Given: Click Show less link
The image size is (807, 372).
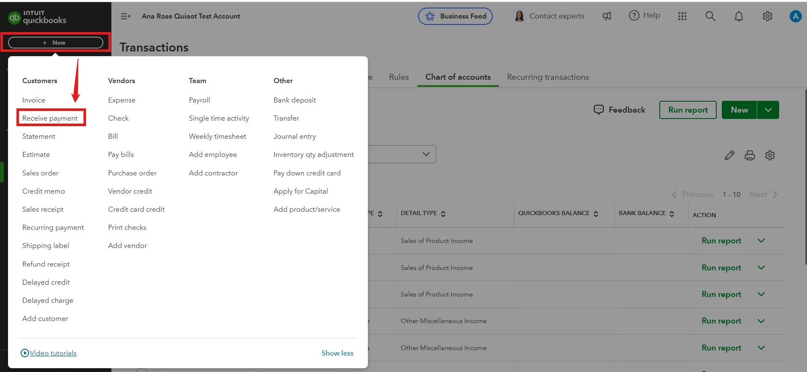Looking at the screenshot, I should [x=337, y=353].
